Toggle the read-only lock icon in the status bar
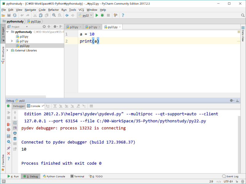 click(x=237, y=182)
